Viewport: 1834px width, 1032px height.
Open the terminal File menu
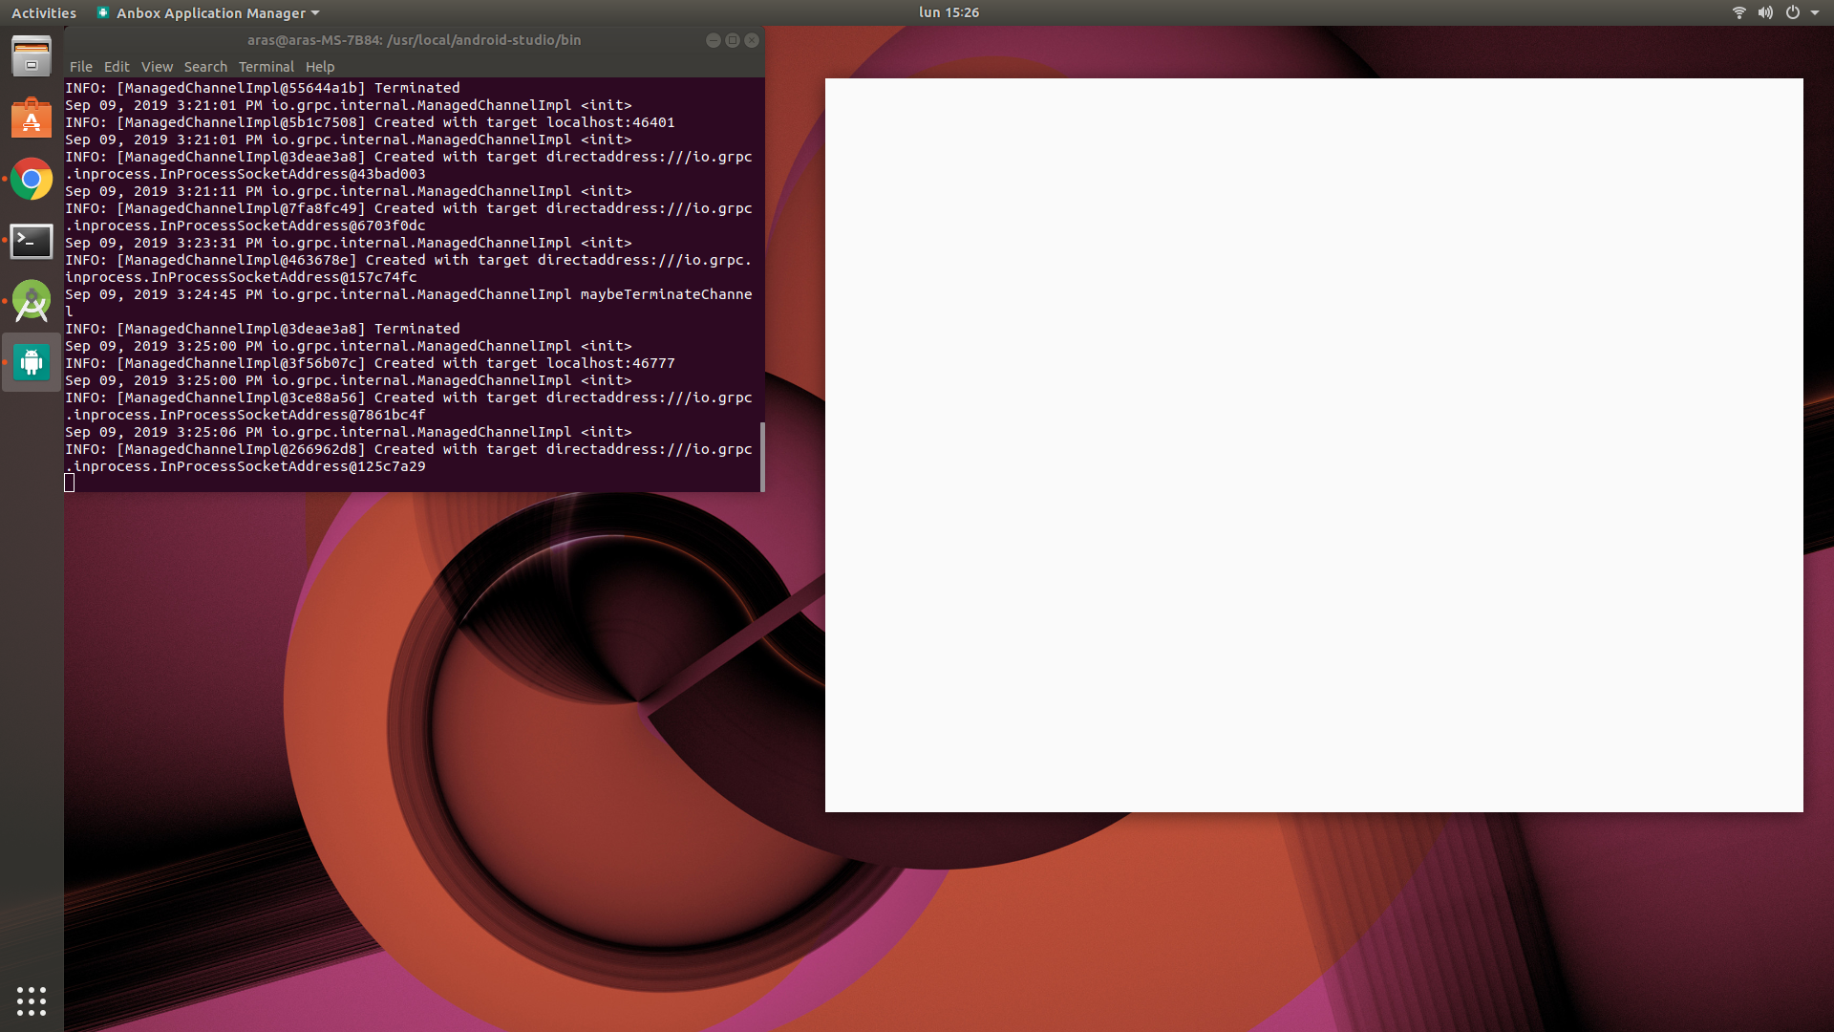pyautogui.click(x=80, y=67)
